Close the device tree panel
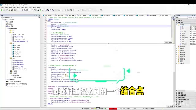Viewport: 196px width, 110px height. coord(39,15)
